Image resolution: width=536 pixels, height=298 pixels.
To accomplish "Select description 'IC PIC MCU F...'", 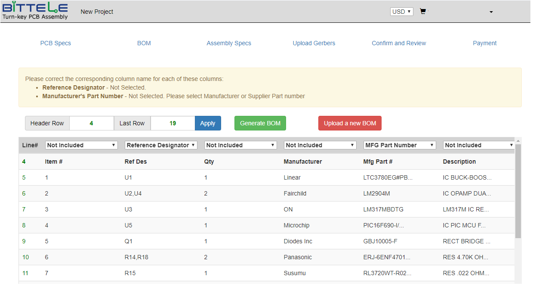I will pyautogui.click(x=464, y=225).
